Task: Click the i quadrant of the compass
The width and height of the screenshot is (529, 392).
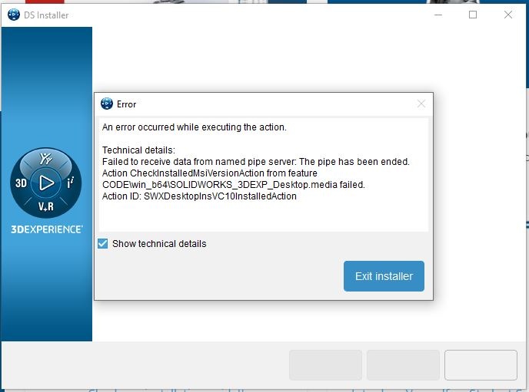Action: tap(70, 183)
